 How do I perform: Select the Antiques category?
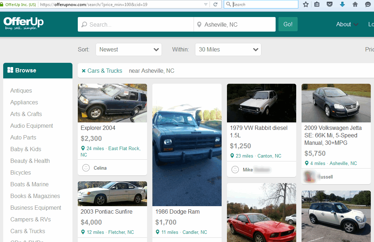(21, 90)
